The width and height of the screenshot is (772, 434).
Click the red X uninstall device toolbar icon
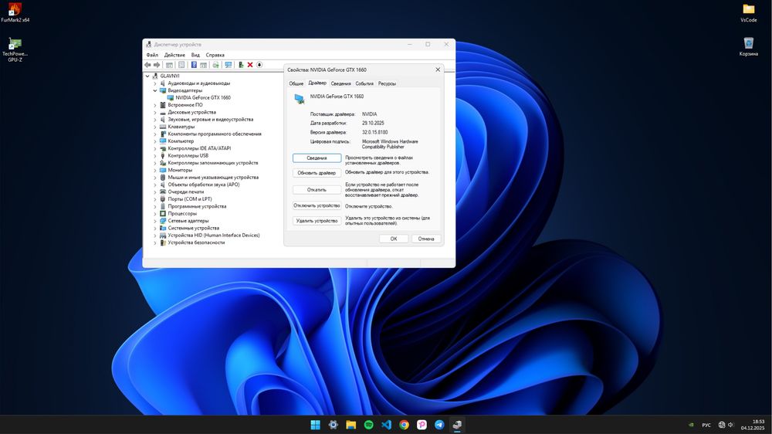[250, 65]
